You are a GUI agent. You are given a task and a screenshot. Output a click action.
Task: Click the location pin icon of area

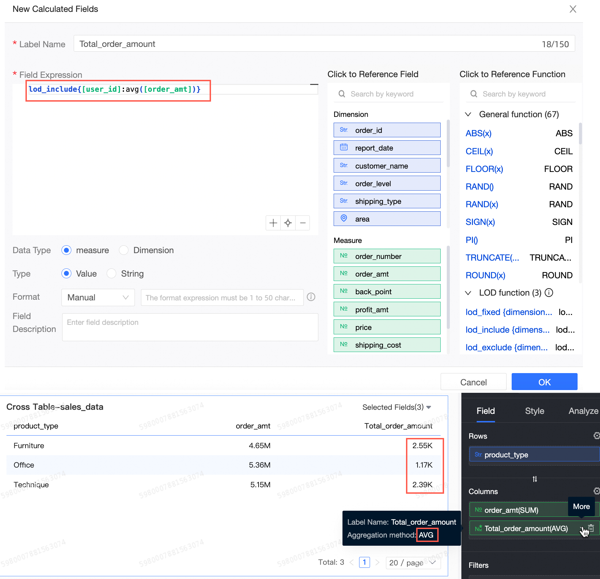tap(344, 218)
